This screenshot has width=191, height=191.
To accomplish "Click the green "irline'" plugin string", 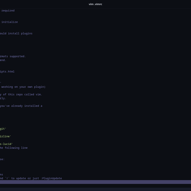I will (5, 137).
